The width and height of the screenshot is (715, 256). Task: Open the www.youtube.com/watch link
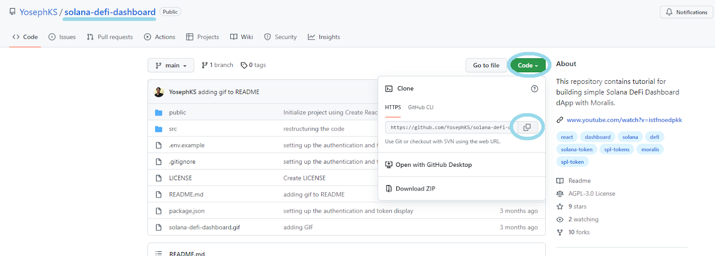click(x=624, y=120)
